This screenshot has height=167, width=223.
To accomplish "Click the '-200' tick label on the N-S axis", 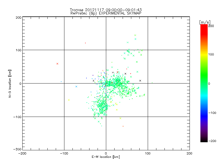I will 17,149.
